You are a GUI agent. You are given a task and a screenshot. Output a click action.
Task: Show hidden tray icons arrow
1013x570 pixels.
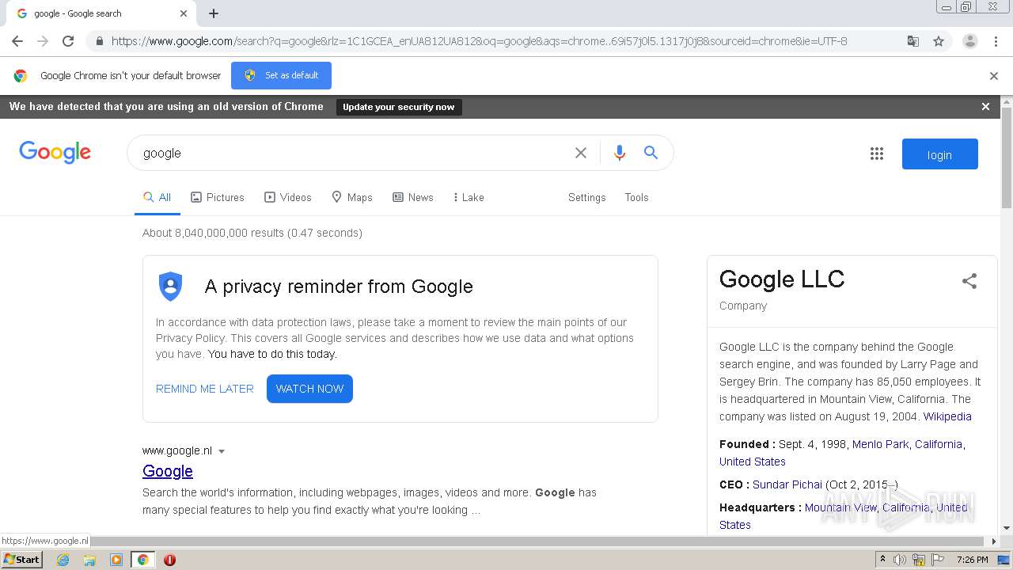(882, 560)
